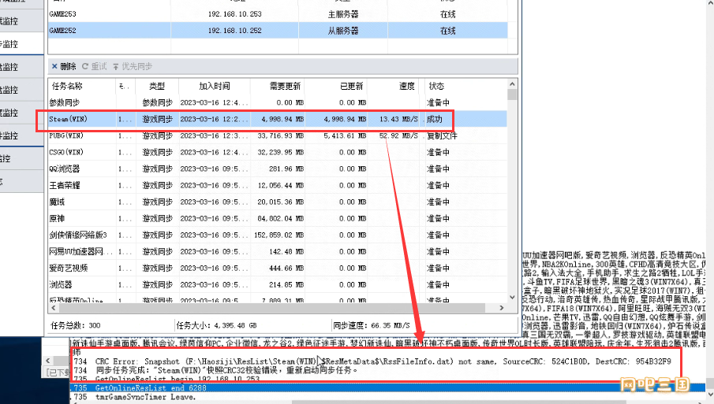Screen dimensions: 714x404
Task: Select the GetOnlineResList end 6288 log line
Action: click(387, 388)
